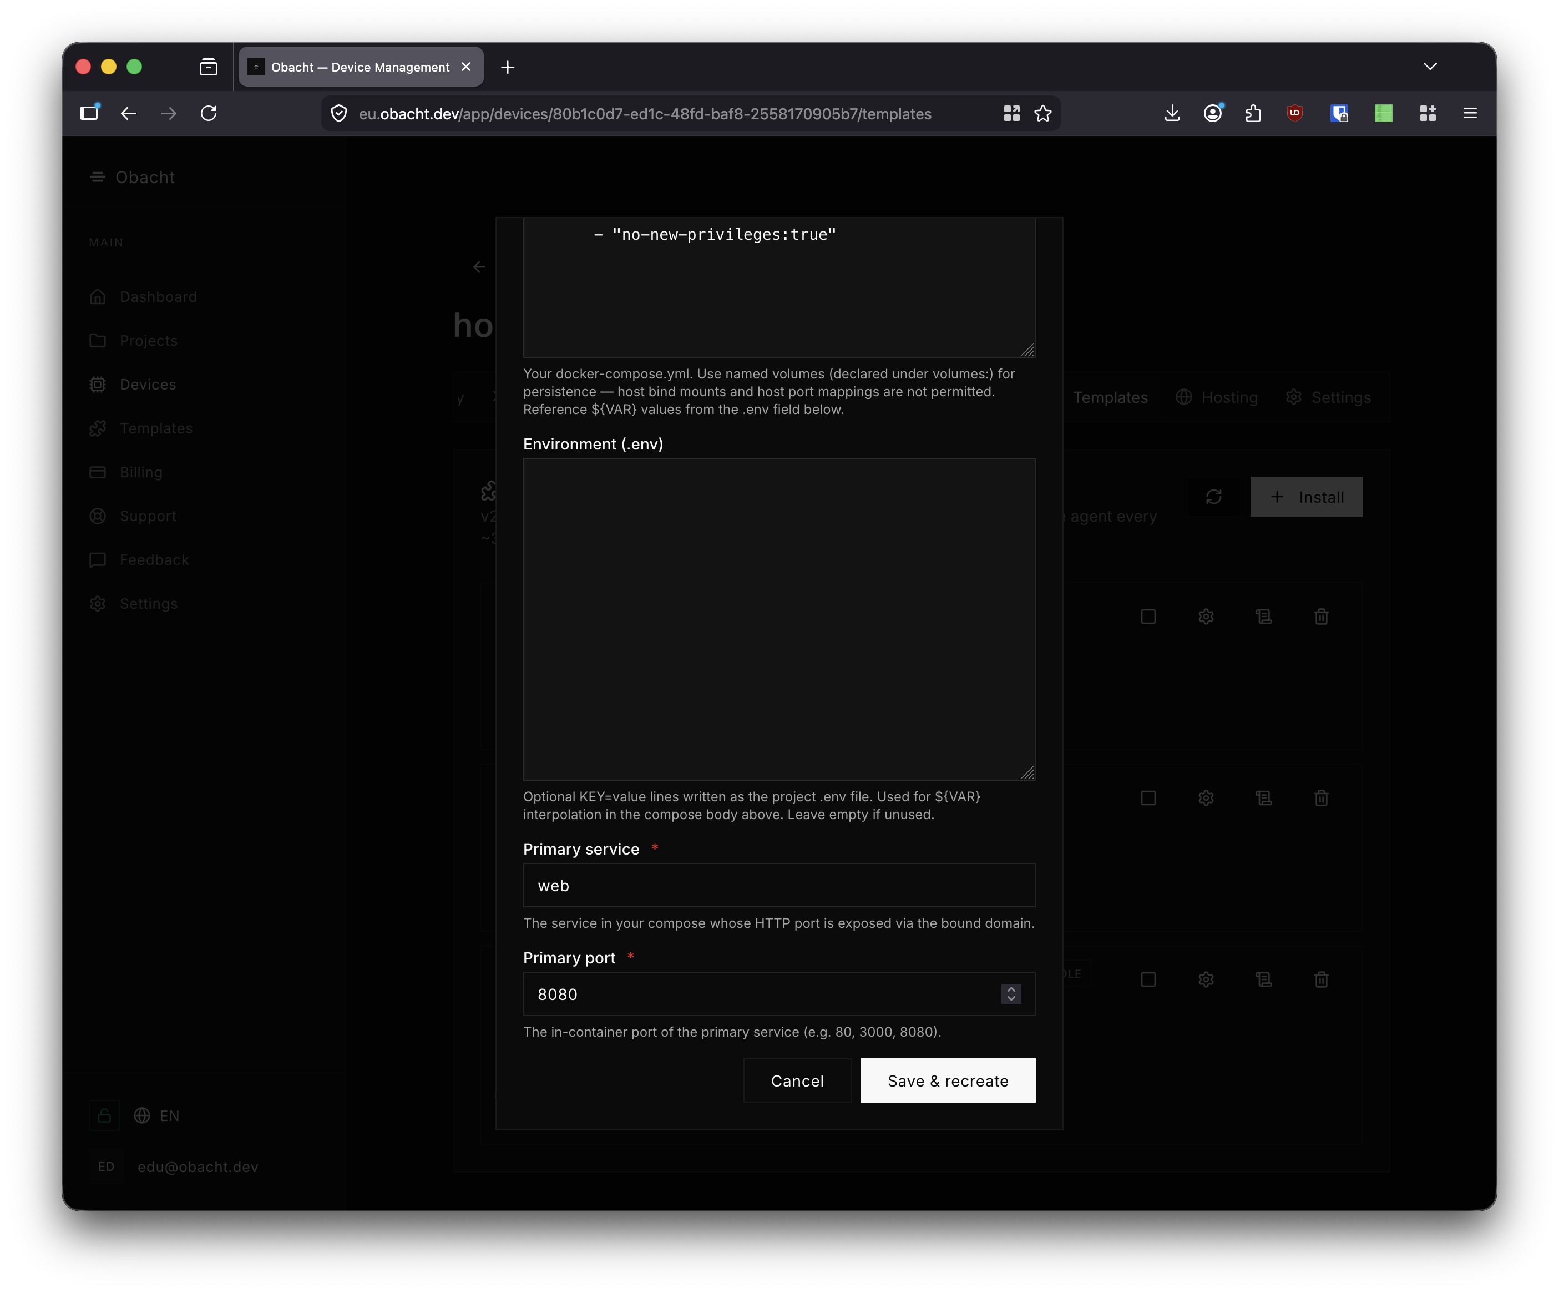This screenshot has width=1559, height=1293.
Task: Focus the Primary service input
Action: (779, 885)
